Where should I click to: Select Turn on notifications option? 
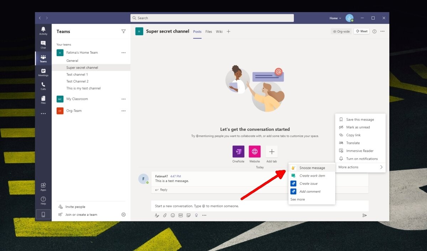[x=362, y=159]
